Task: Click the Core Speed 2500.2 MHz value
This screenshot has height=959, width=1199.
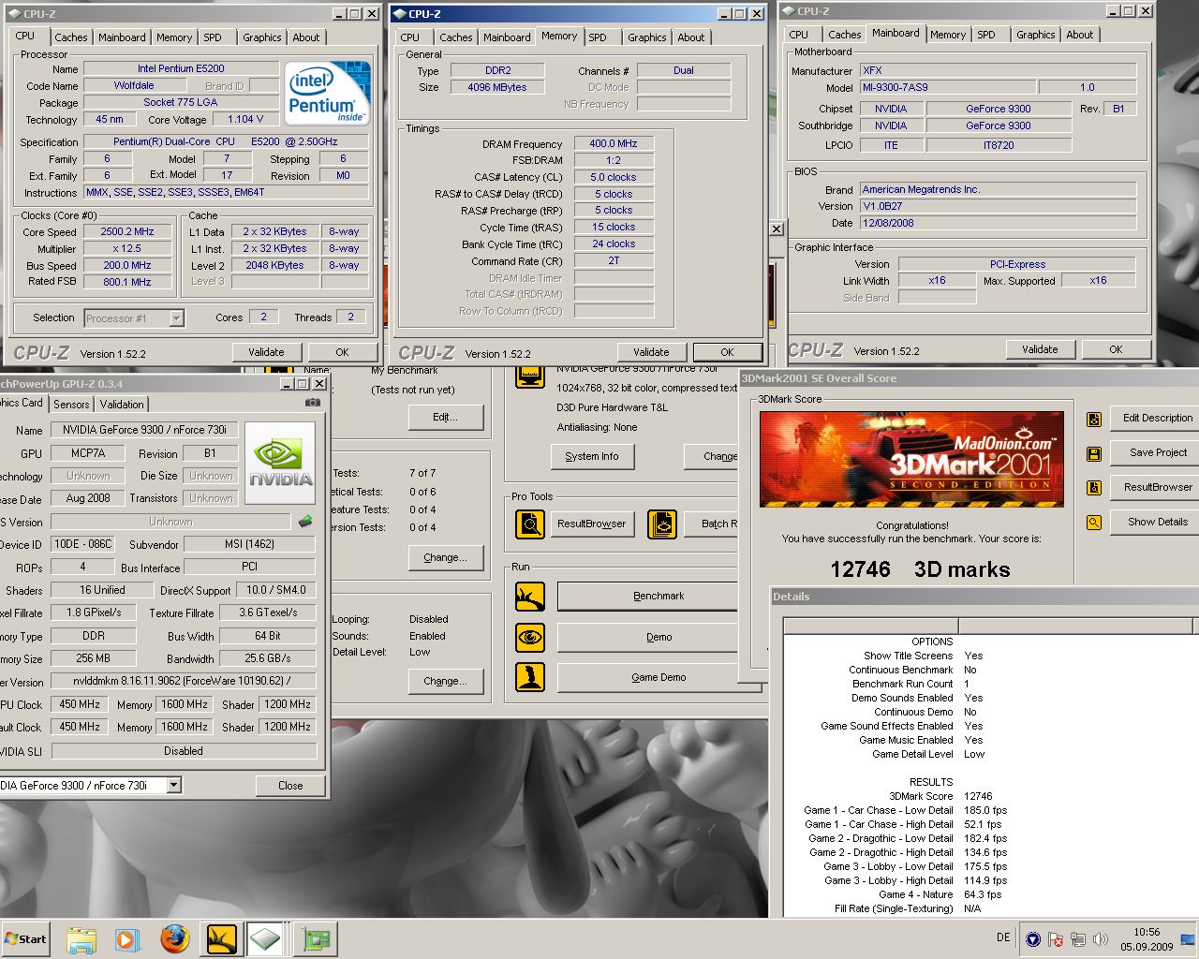Action: 127,231
